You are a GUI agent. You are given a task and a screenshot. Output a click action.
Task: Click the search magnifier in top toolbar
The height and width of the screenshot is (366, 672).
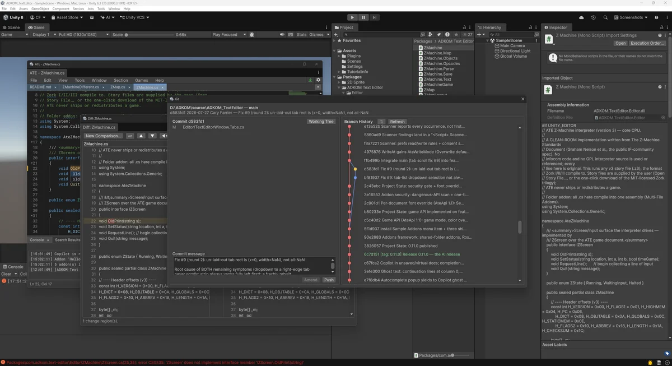pyautogui.click(x=605, y=17)
